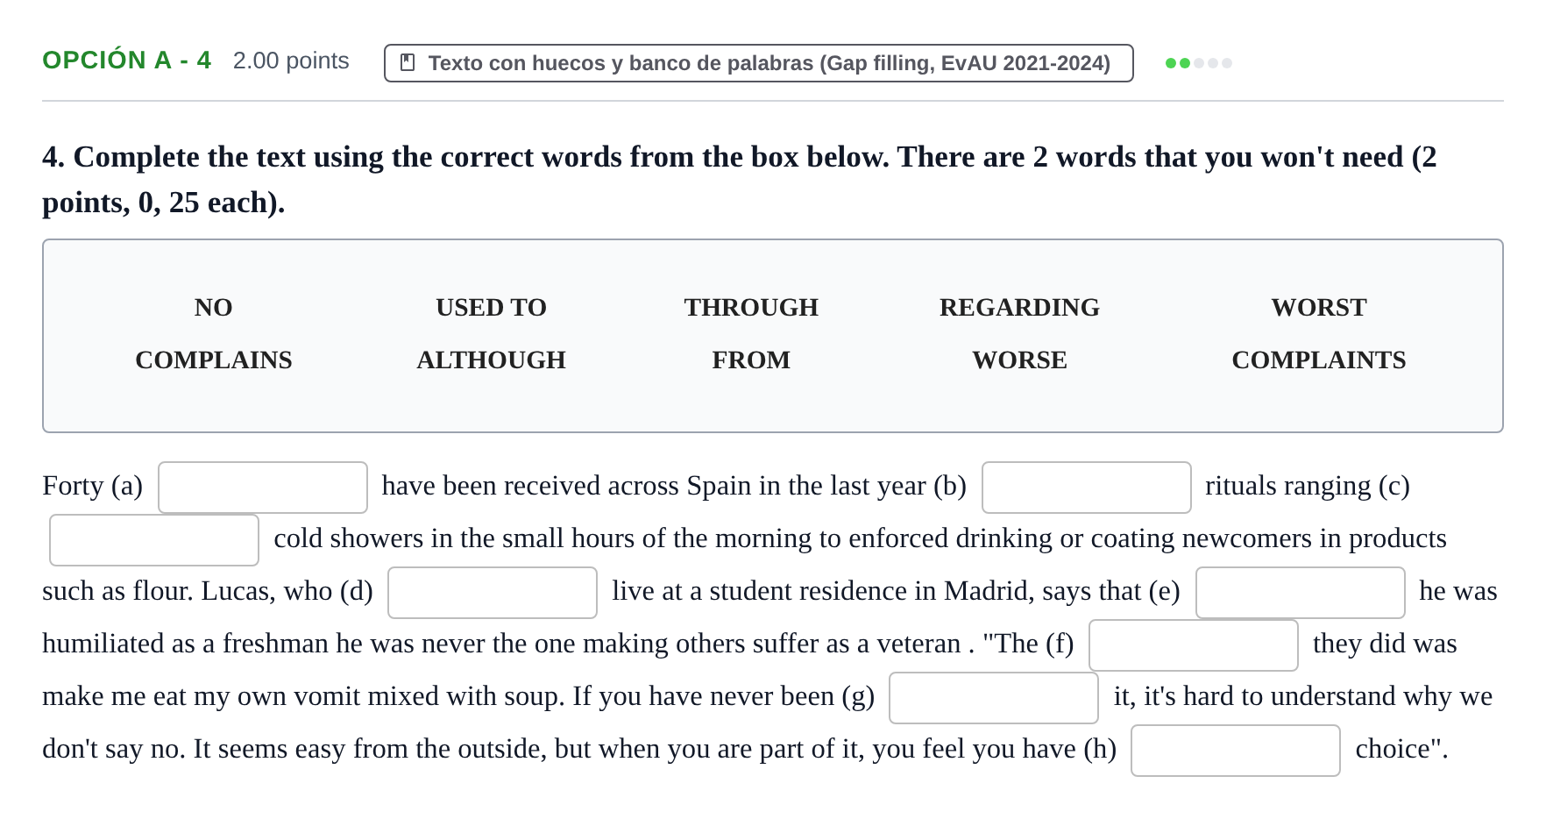Select the word FROM in word bank
This screenshot has width=1546, height=819.
coord(751,360)
